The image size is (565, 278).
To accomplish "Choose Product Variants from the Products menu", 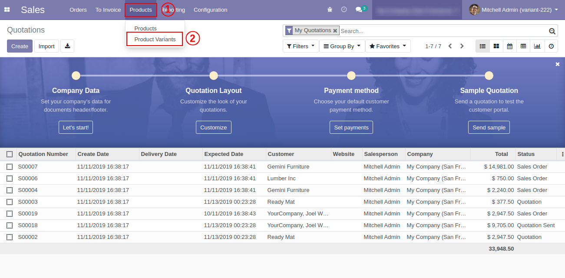I will point(155,40).
